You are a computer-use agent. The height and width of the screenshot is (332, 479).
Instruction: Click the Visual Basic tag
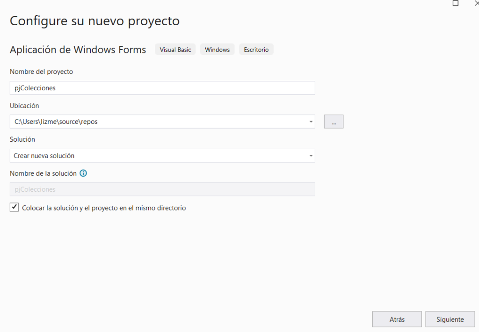tap(175, 50)
